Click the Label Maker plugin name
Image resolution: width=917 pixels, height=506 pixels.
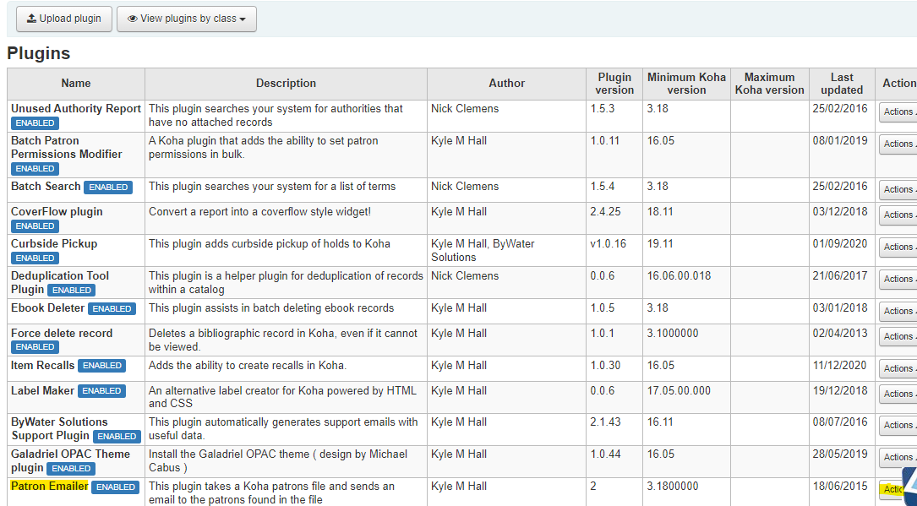pos(43,390)
